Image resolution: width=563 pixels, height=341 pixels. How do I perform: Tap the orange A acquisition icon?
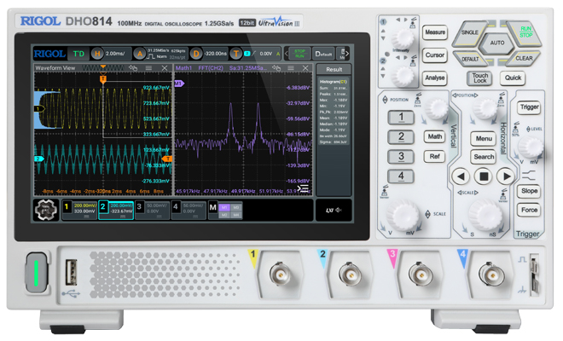(x=140, y=54)
